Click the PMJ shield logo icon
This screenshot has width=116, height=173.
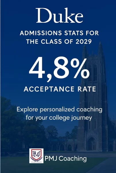pyautogui.click(x=36, y=155)
